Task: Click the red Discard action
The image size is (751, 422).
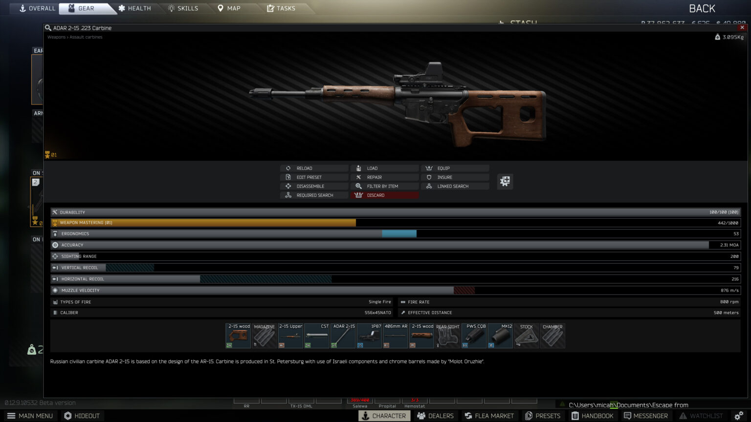Action: coord(385,195)
